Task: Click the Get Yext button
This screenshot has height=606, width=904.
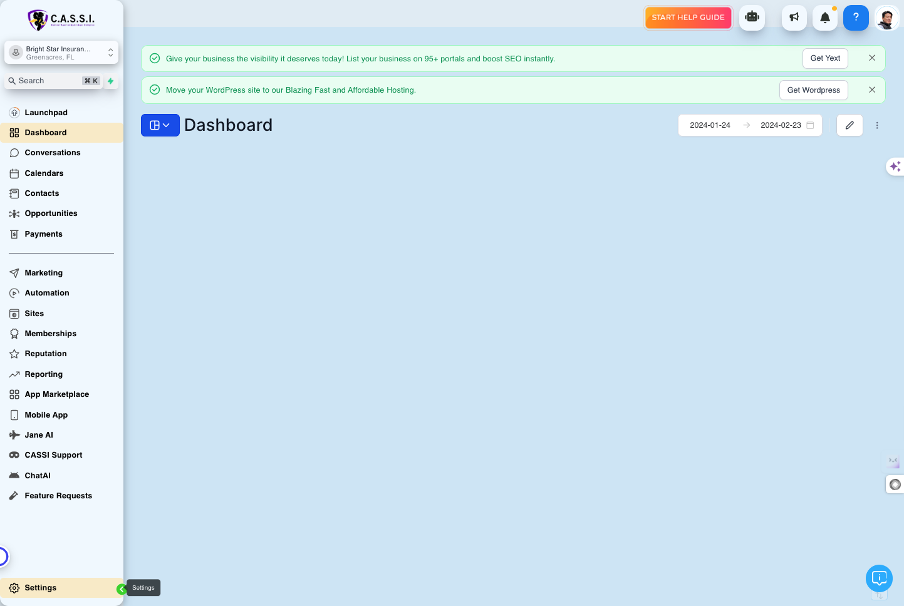Action: pyautogui.click(x=825, y=58)
